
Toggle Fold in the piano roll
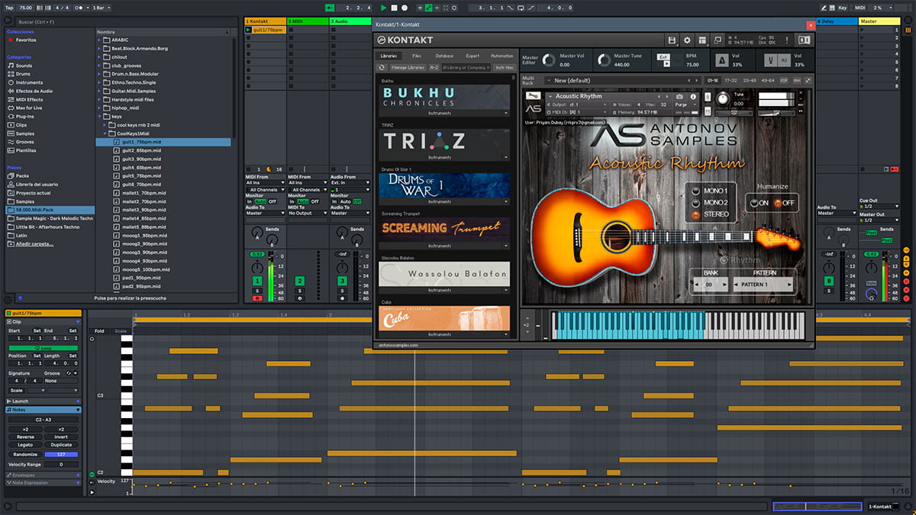pos(99,331)
